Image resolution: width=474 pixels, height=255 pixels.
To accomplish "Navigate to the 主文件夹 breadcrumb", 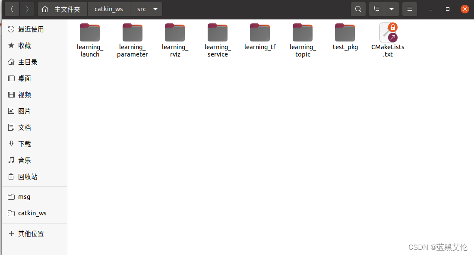I will point(63,9).
